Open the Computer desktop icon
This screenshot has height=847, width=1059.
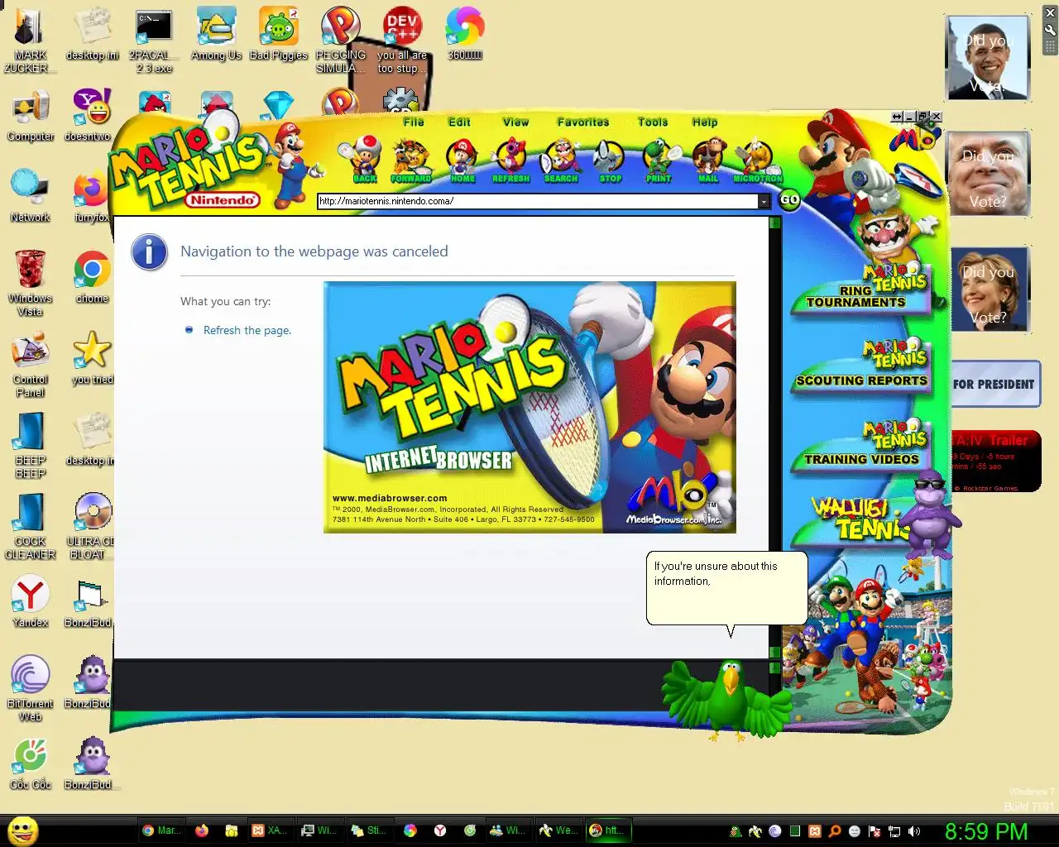[x=31, y=117]
